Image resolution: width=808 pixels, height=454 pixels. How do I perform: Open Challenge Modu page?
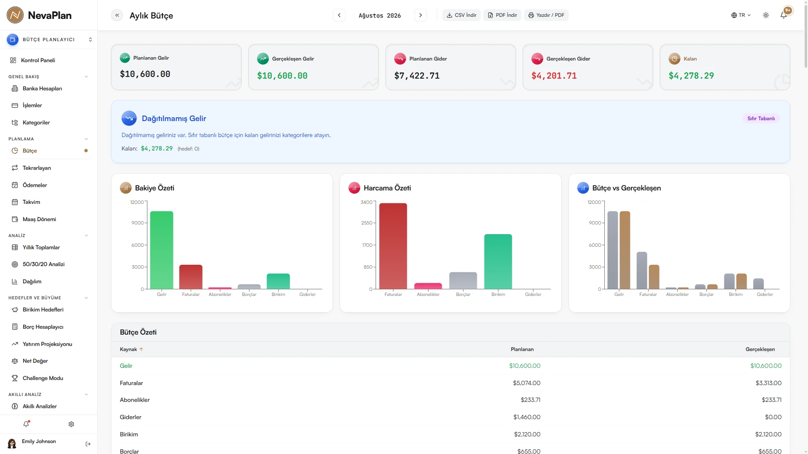pos(49,378)
